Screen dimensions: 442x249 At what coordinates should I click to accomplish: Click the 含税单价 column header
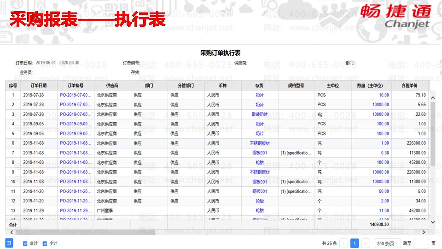pos(410,85)
